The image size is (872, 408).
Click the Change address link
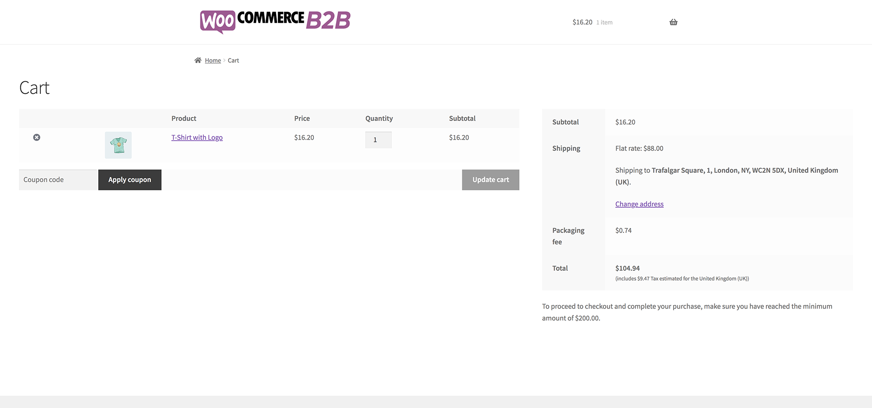(x=639, y=204)
